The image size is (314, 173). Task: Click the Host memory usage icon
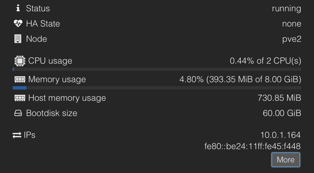coord(20,98)
